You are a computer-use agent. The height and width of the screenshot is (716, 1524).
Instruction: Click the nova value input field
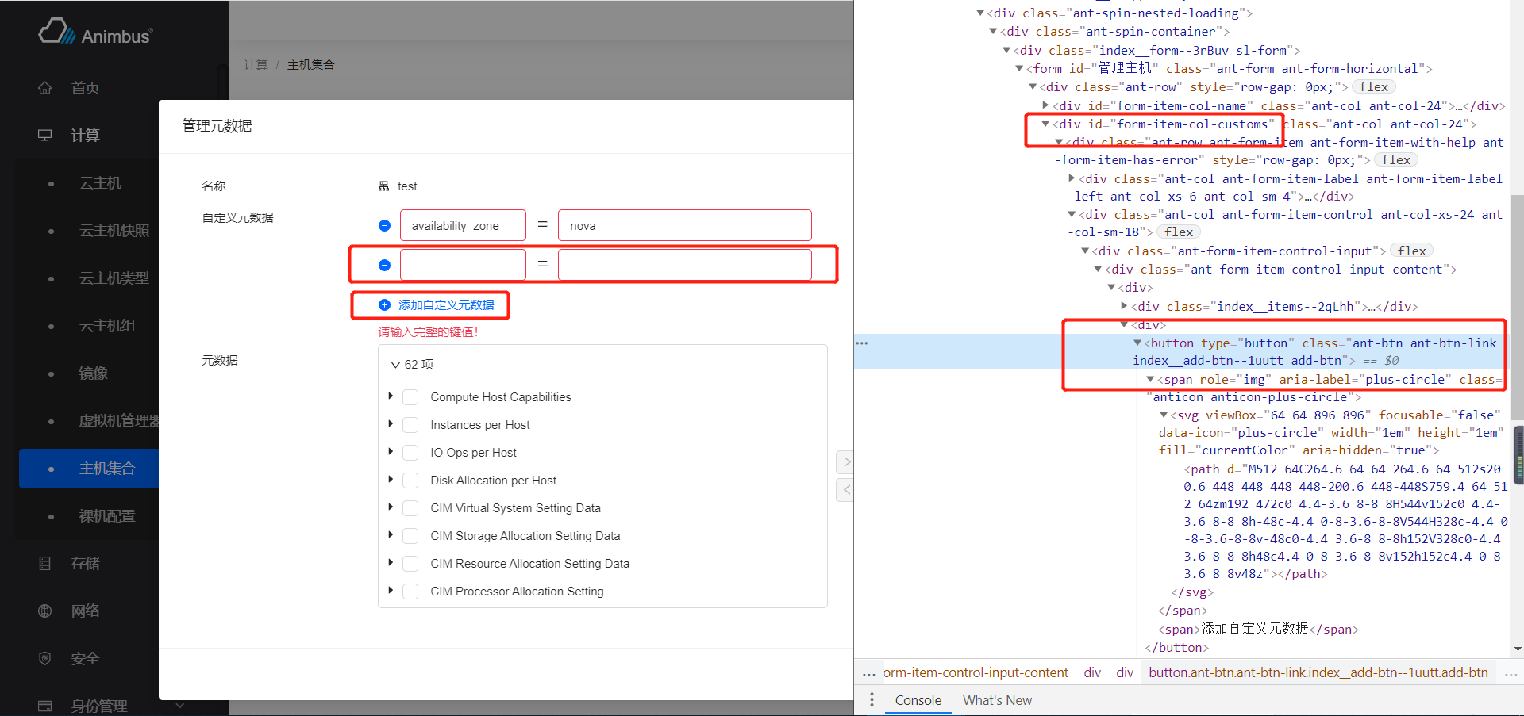pyautogui.click(x=684, y=226)
